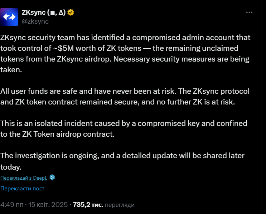Click the paragraph about the compromised admin account
266x214 pixels.
tap(125, 54)
